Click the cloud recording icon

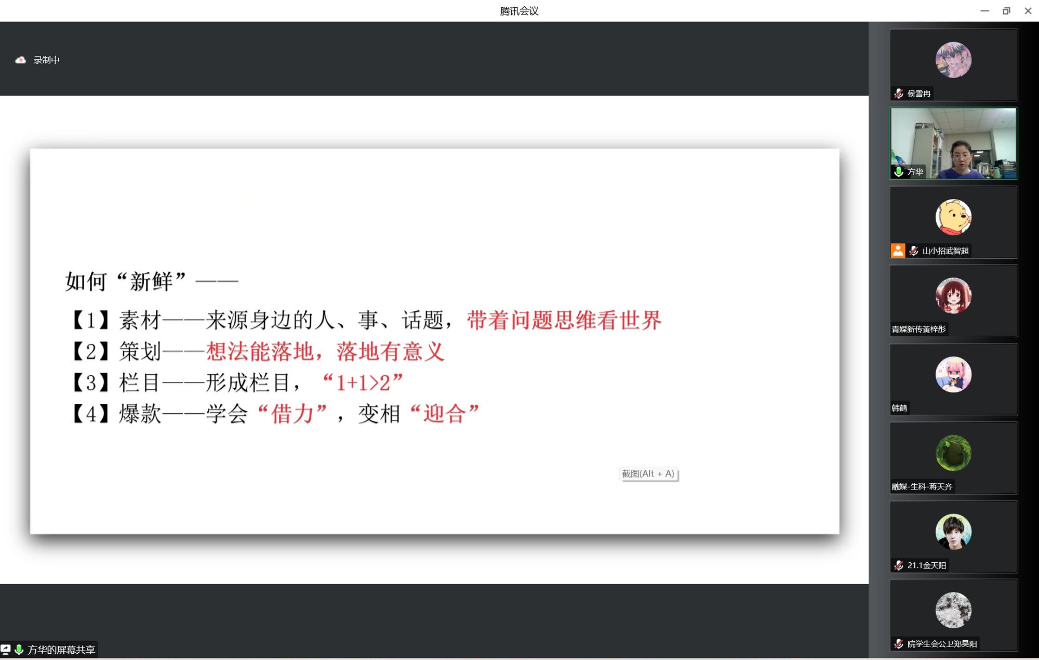tap(20, 60)
